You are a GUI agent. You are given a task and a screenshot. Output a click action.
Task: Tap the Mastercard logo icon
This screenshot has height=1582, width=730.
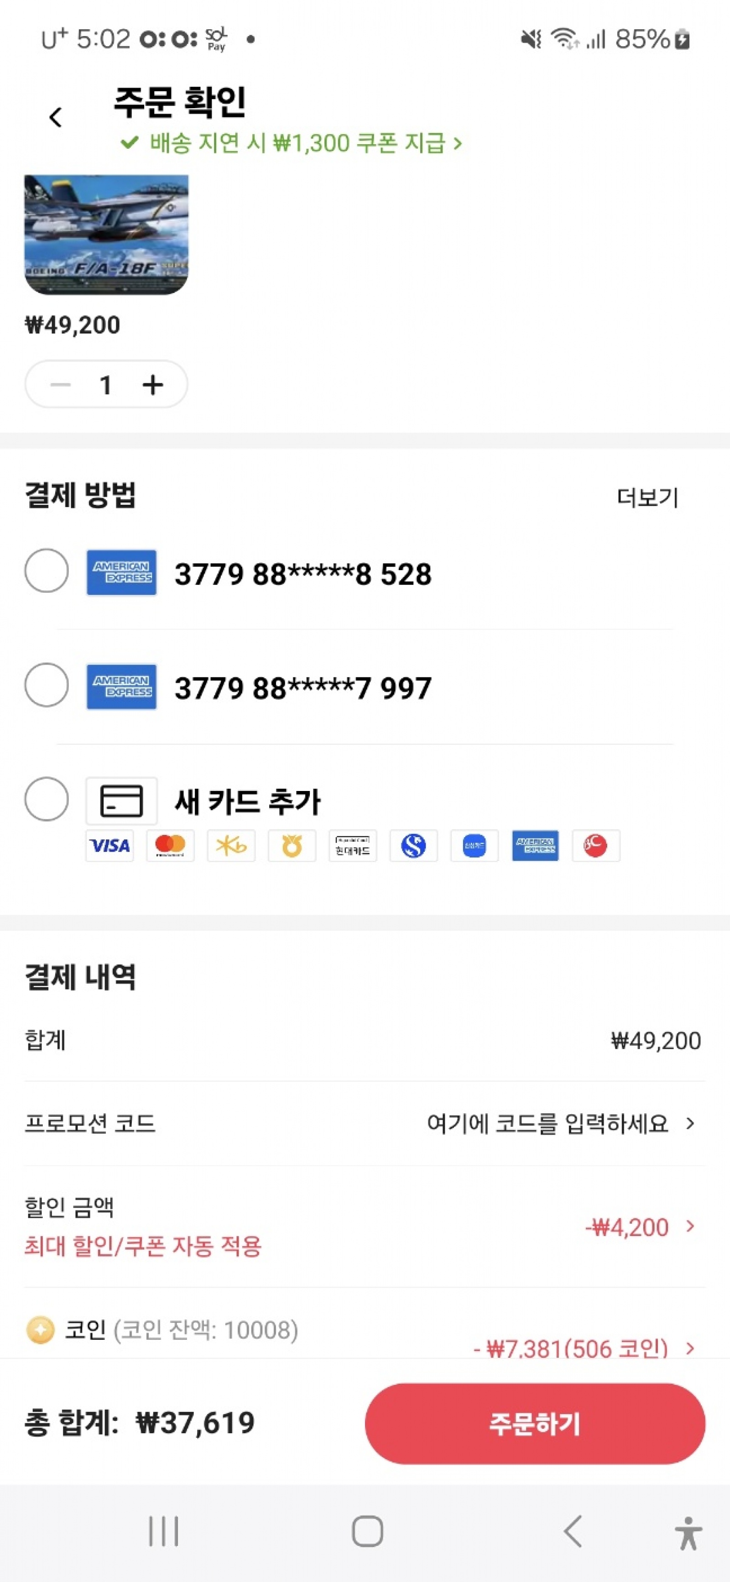click(x=170, y=846)
